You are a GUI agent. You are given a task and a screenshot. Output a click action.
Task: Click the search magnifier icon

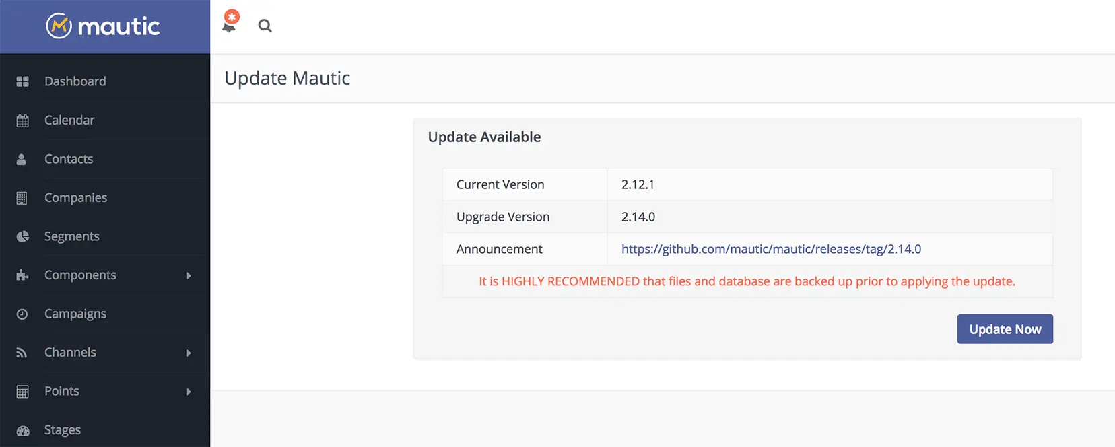[265, 26]
